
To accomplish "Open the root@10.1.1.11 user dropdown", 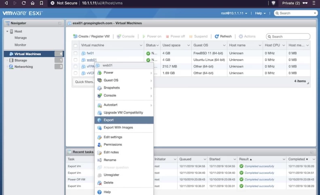I will coord(234,13).
